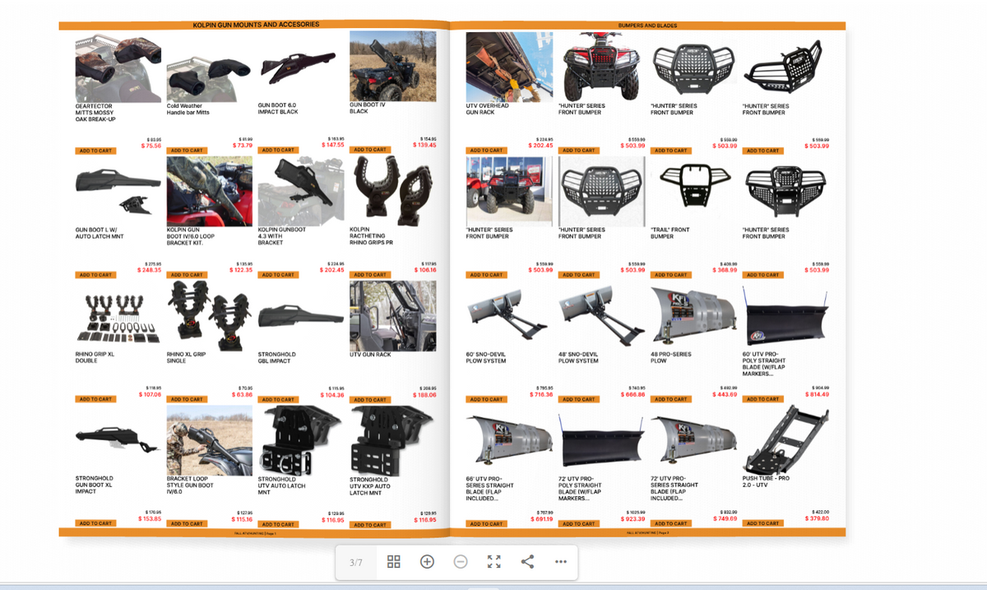Zoom in on the catalog
This screenshot has height=590, width=987.
(x=427, y=562)
